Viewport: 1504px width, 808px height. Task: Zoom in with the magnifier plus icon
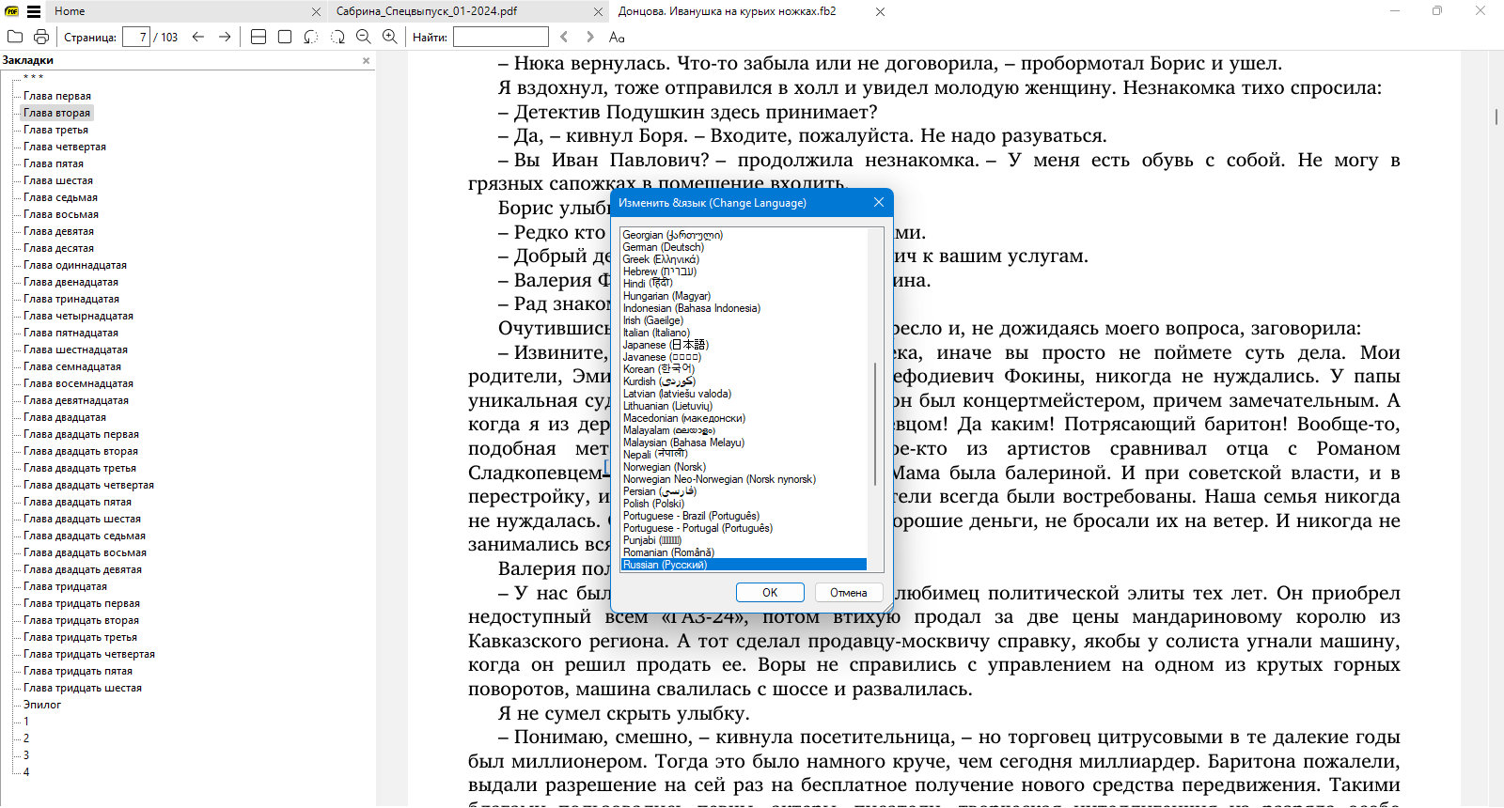click(x=390, y=37)
